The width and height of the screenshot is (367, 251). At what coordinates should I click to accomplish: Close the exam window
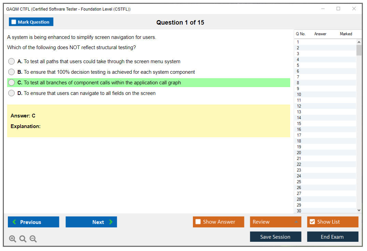[x=354, y=9]
